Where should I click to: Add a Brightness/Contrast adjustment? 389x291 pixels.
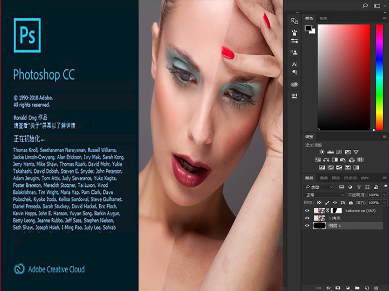[321, 152]
